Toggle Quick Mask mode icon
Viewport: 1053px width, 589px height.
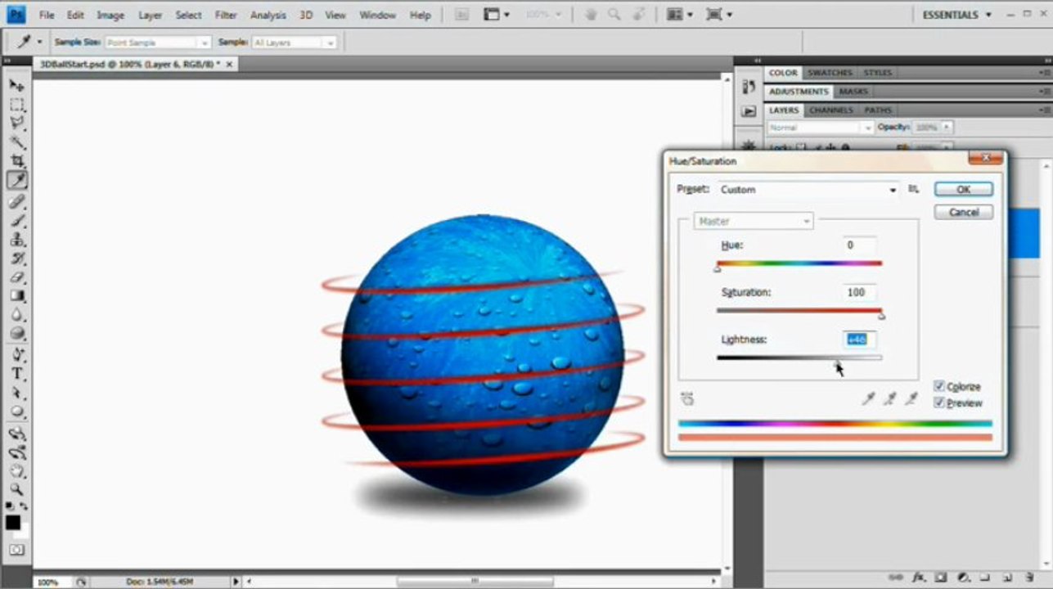click(x=16, y=550)
